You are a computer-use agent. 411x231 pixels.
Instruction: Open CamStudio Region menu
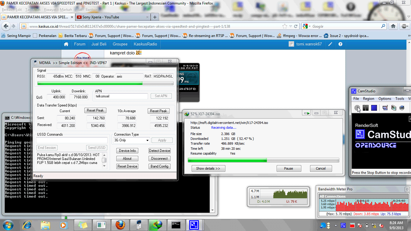369,99
